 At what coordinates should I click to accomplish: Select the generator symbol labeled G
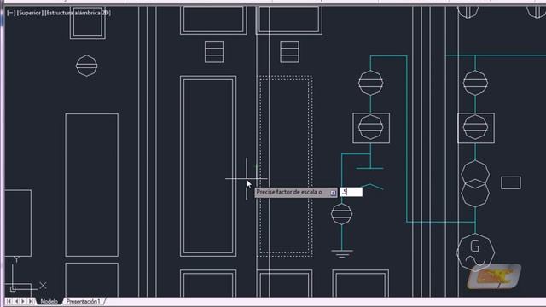click(475, 252)
